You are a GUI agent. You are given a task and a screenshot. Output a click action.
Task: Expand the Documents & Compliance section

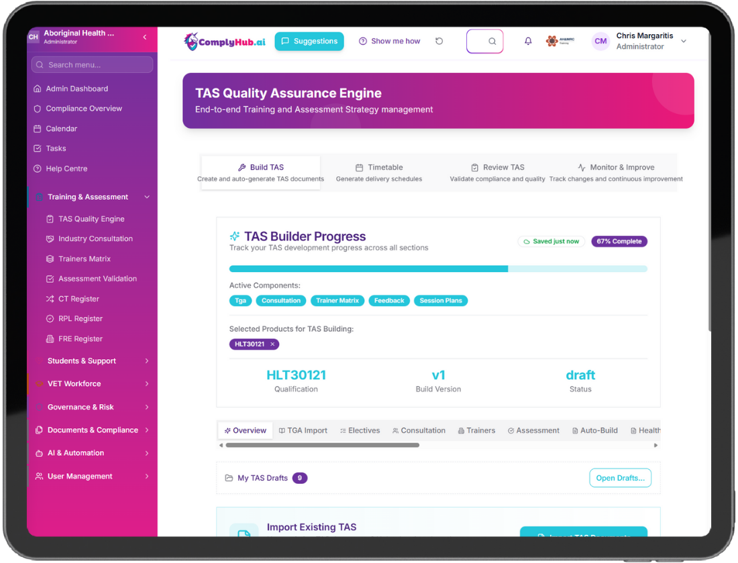tap(147, 430)
